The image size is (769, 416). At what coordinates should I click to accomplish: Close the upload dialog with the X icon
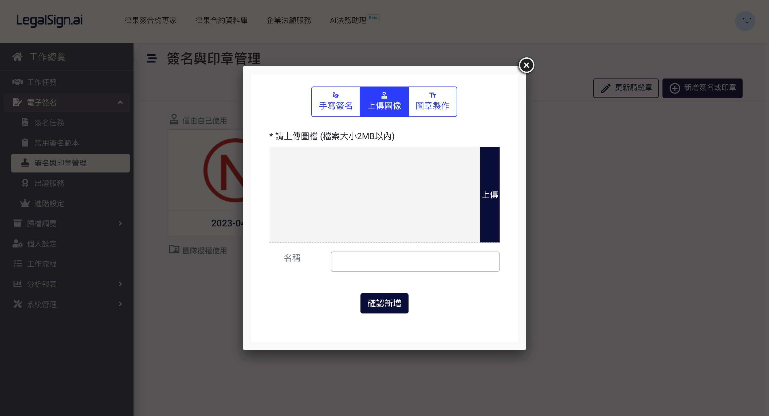coord(526,65)
